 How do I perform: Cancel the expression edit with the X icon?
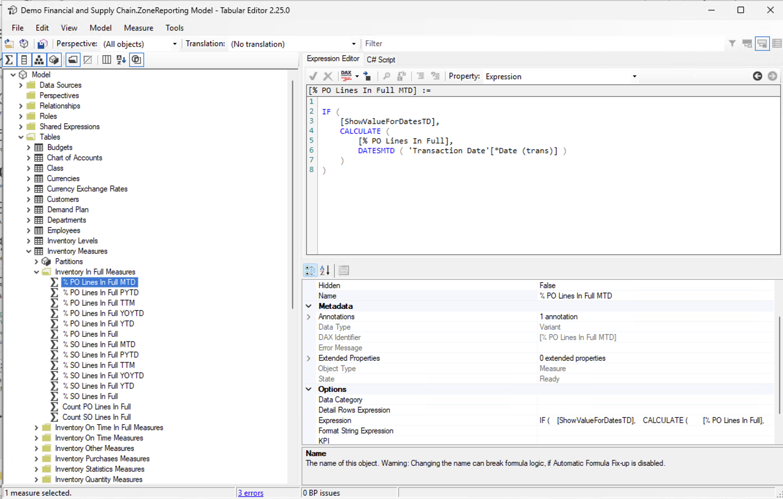[x=328, y=76]
